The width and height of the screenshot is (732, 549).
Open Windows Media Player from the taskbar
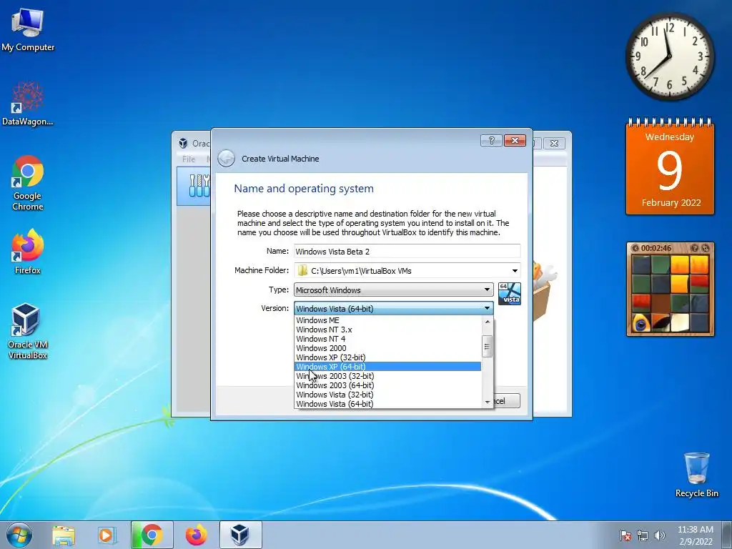point(107,535)
